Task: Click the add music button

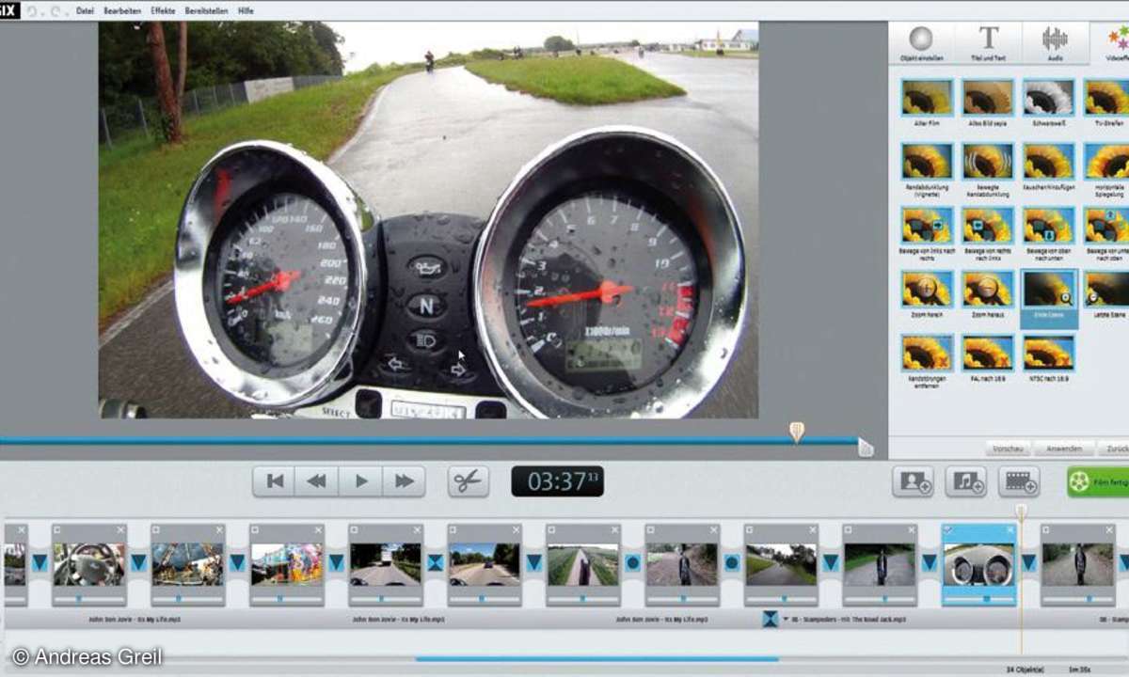Action: point(966,481)
